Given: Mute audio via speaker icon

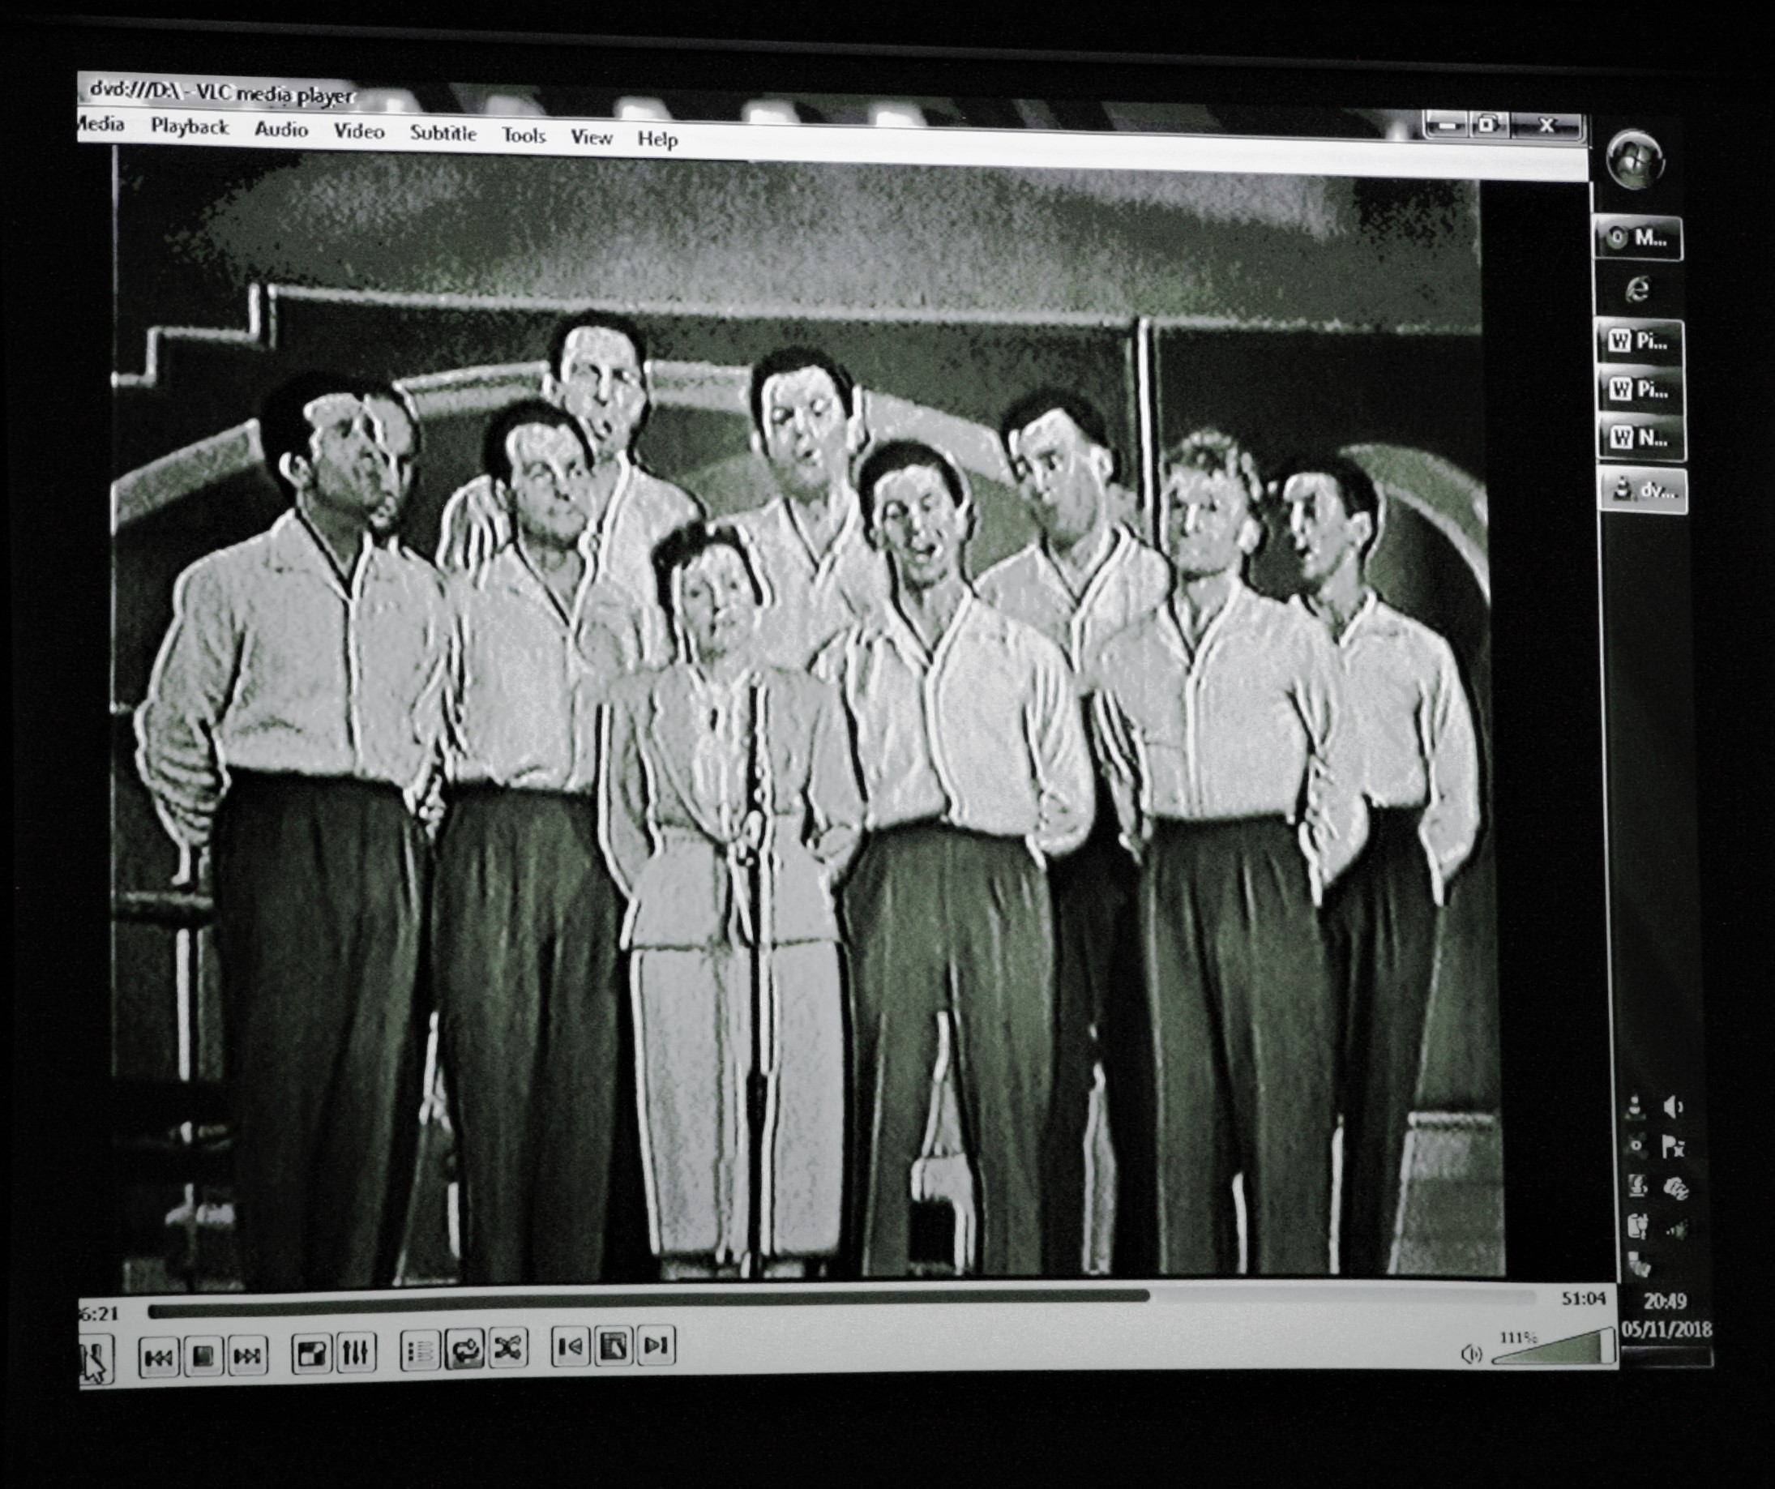Looking at the screenshot, I should pyautogui.click(x=1471, y=1354).
